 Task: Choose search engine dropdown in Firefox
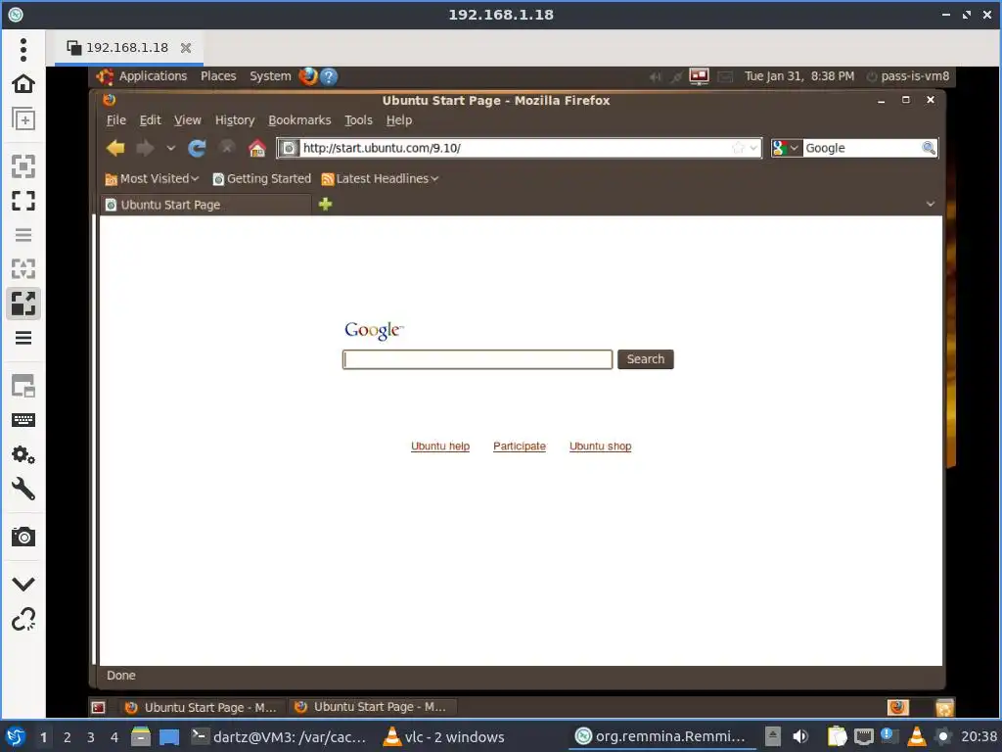(786, 149)
